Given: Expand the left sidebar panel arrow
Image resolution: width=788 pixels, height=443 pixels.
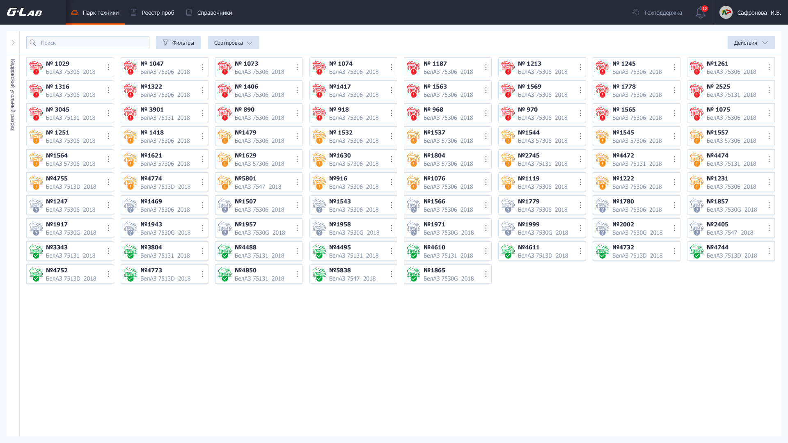Looking at the screenshot, I should 13,43.
